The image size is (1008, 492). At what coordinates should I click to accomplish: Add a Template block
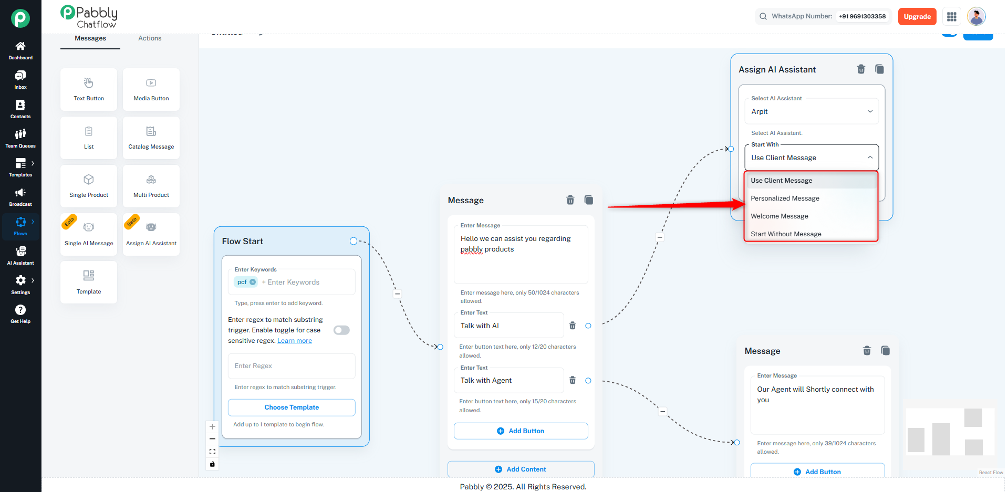point(89,282)
